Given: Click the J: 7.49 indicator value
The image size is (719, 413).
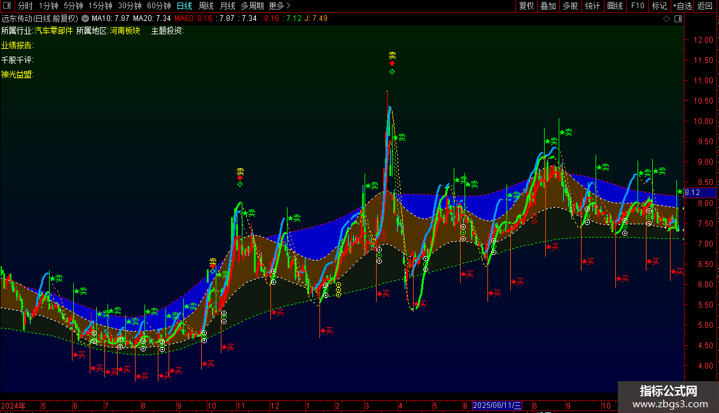Looking at the screenshot, I should click(x=316, y=18).
